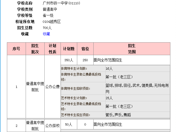Select the 250 dormitory cell
176x132 pixels.
click(85, 60)
